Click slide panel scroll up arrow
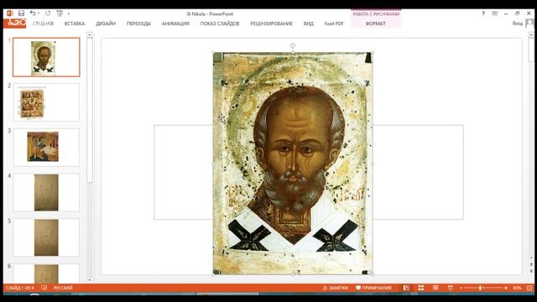The image size is (537, 302). click(90, 34)
